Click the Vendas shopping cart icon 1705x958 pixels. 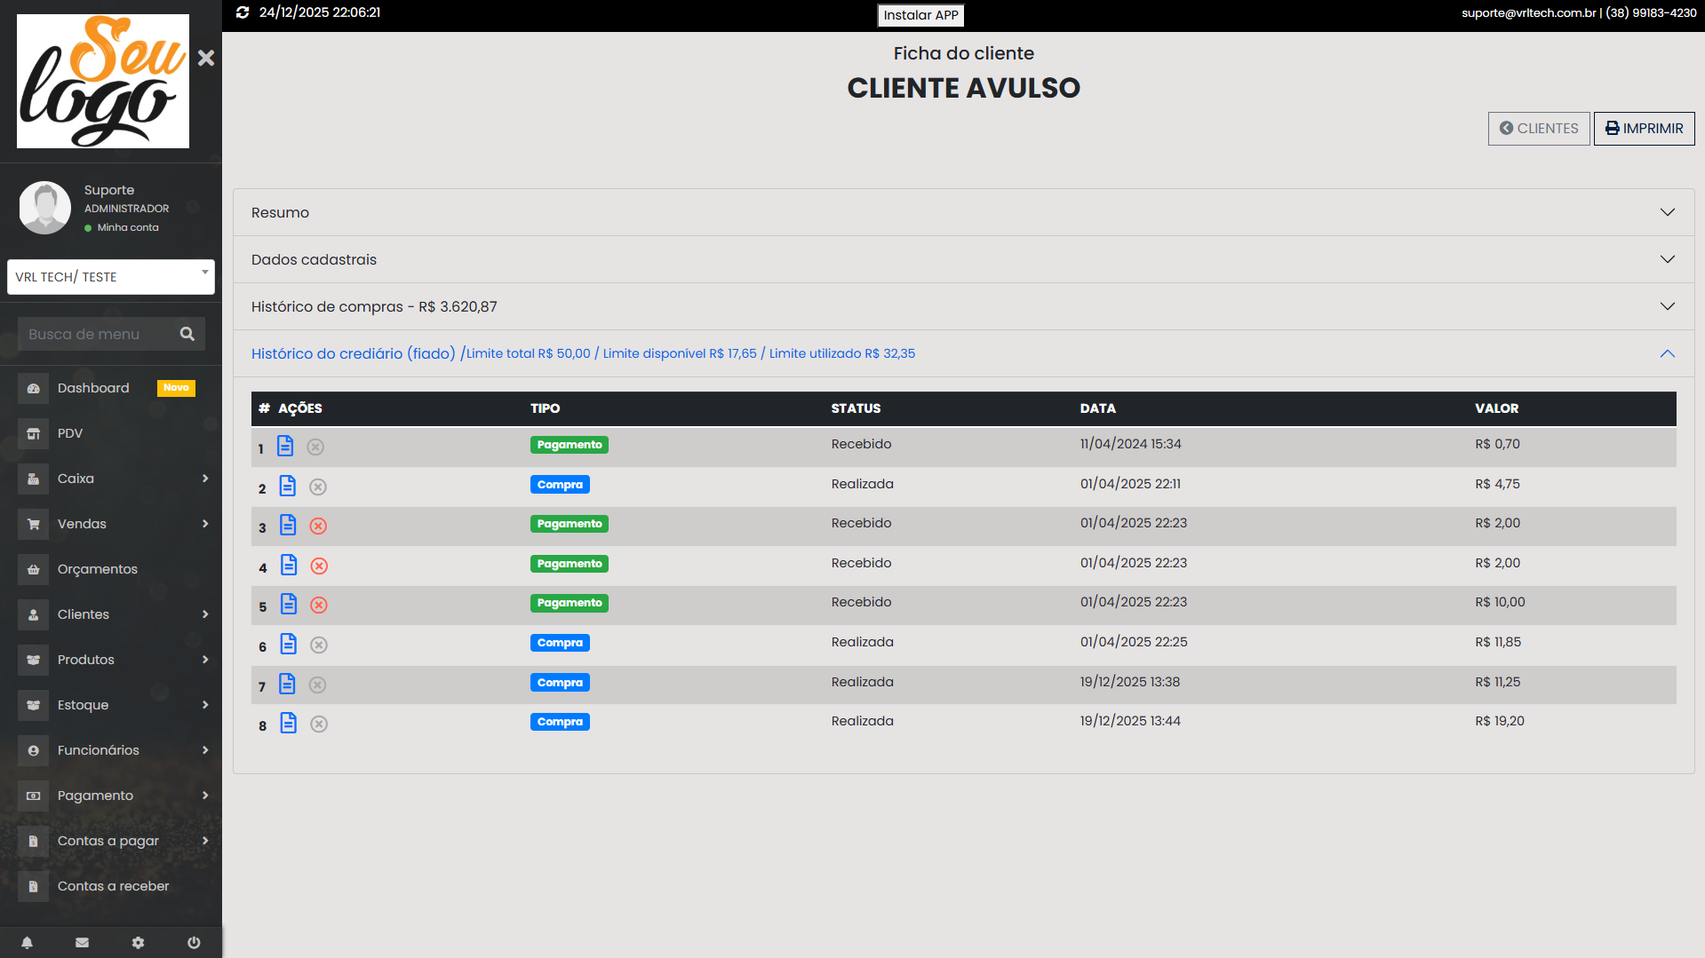click(x=33, y=524)
